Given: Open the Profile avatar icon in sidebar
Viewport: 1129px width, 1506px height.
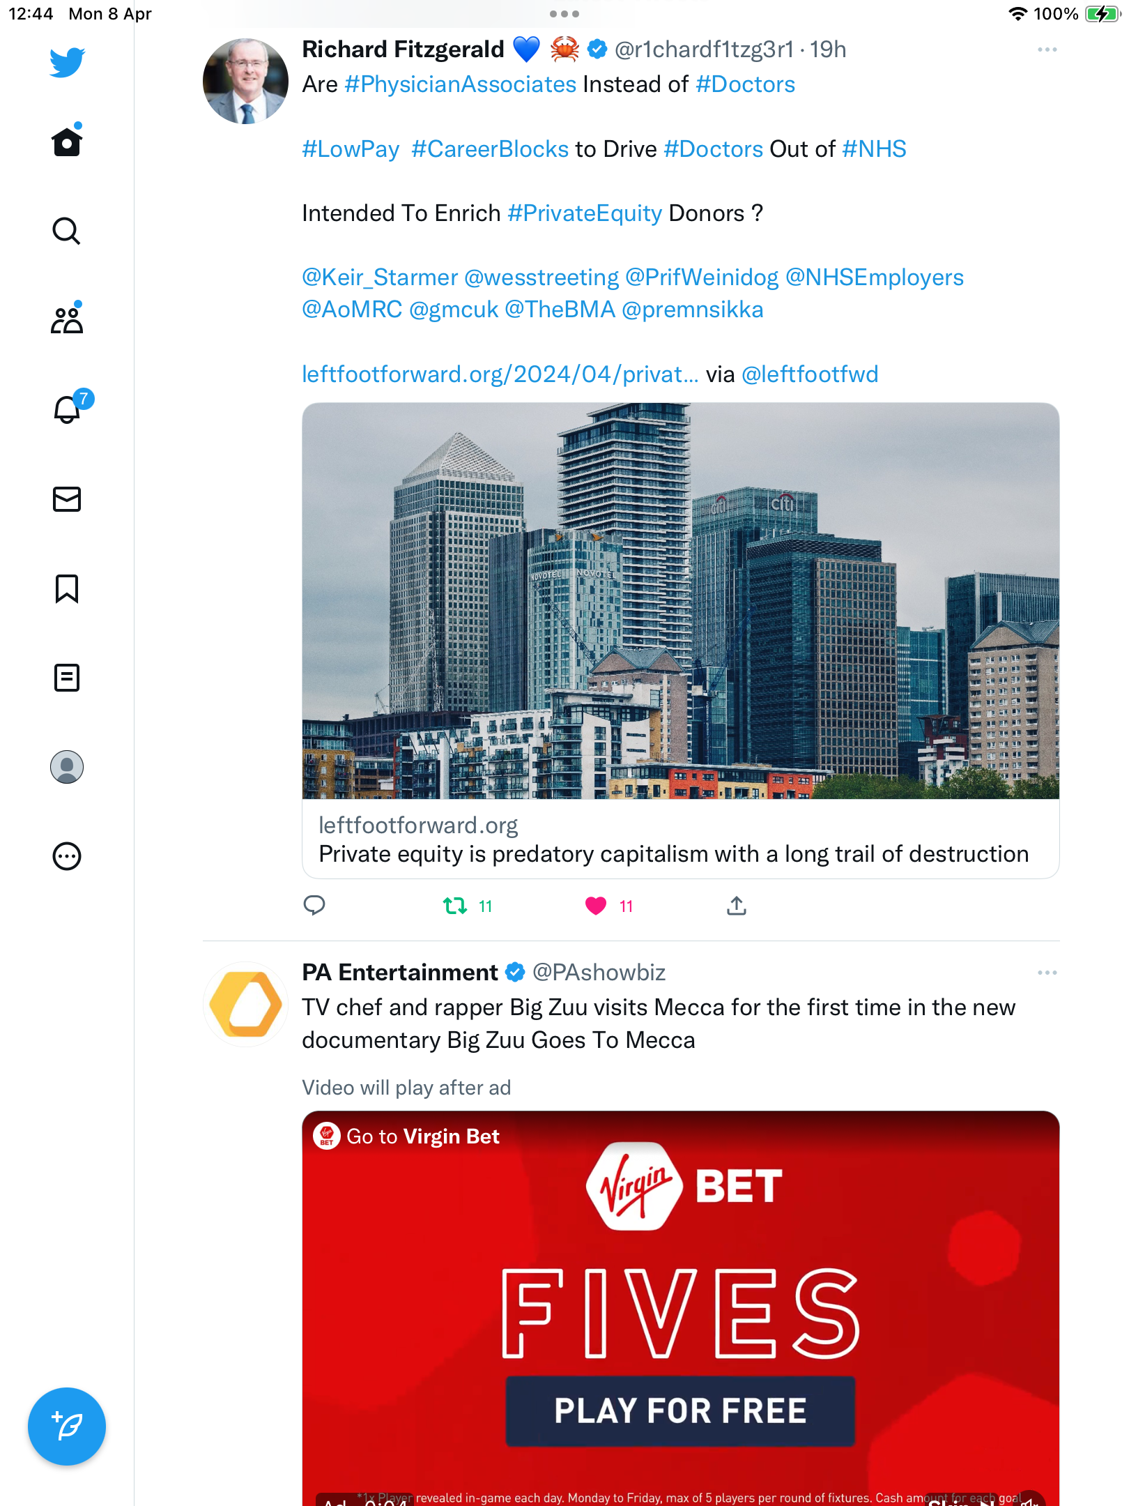Looking at the screenshot, I should [67, 767].
